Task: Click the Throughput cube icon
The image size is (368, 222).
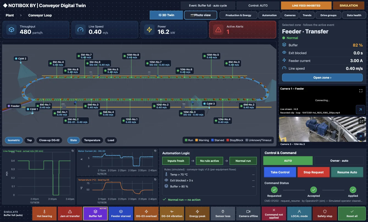Action: [x=12, y=30]
